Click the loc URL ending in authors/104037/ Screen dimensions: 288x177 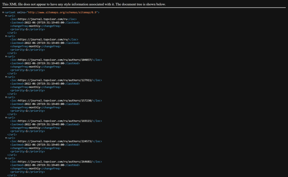[x=55, y=60]
